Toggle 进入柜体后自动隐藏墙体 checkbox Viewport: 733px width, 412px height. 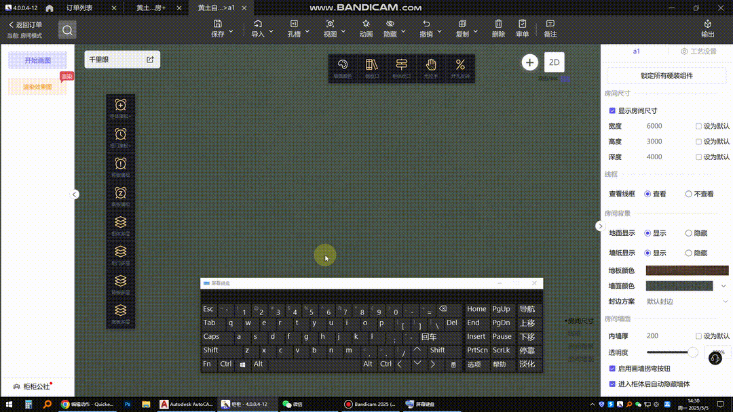612,384
